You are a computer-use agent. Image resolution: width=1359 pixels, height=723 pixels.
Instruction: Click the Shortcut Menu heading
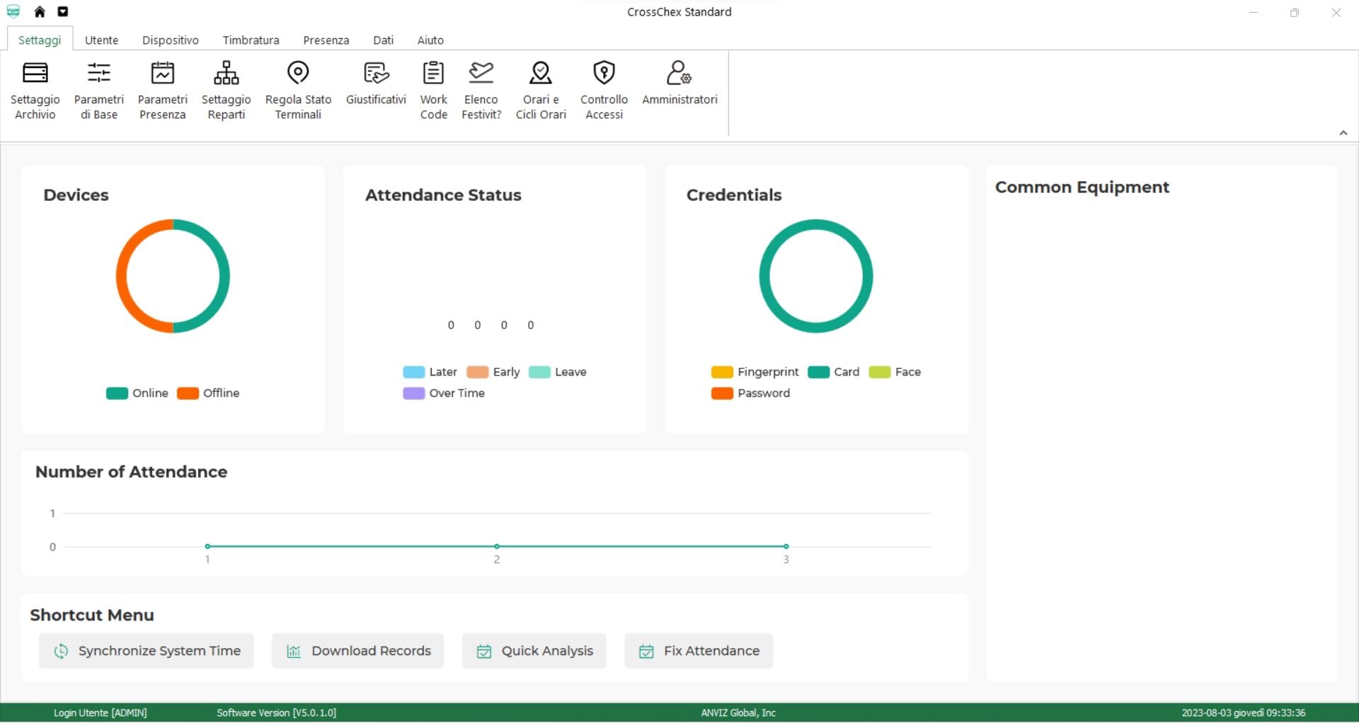coord(92,615)
